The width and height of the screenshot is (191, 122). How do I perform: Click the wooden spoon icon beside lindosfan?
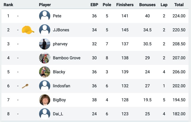(25, 86)
